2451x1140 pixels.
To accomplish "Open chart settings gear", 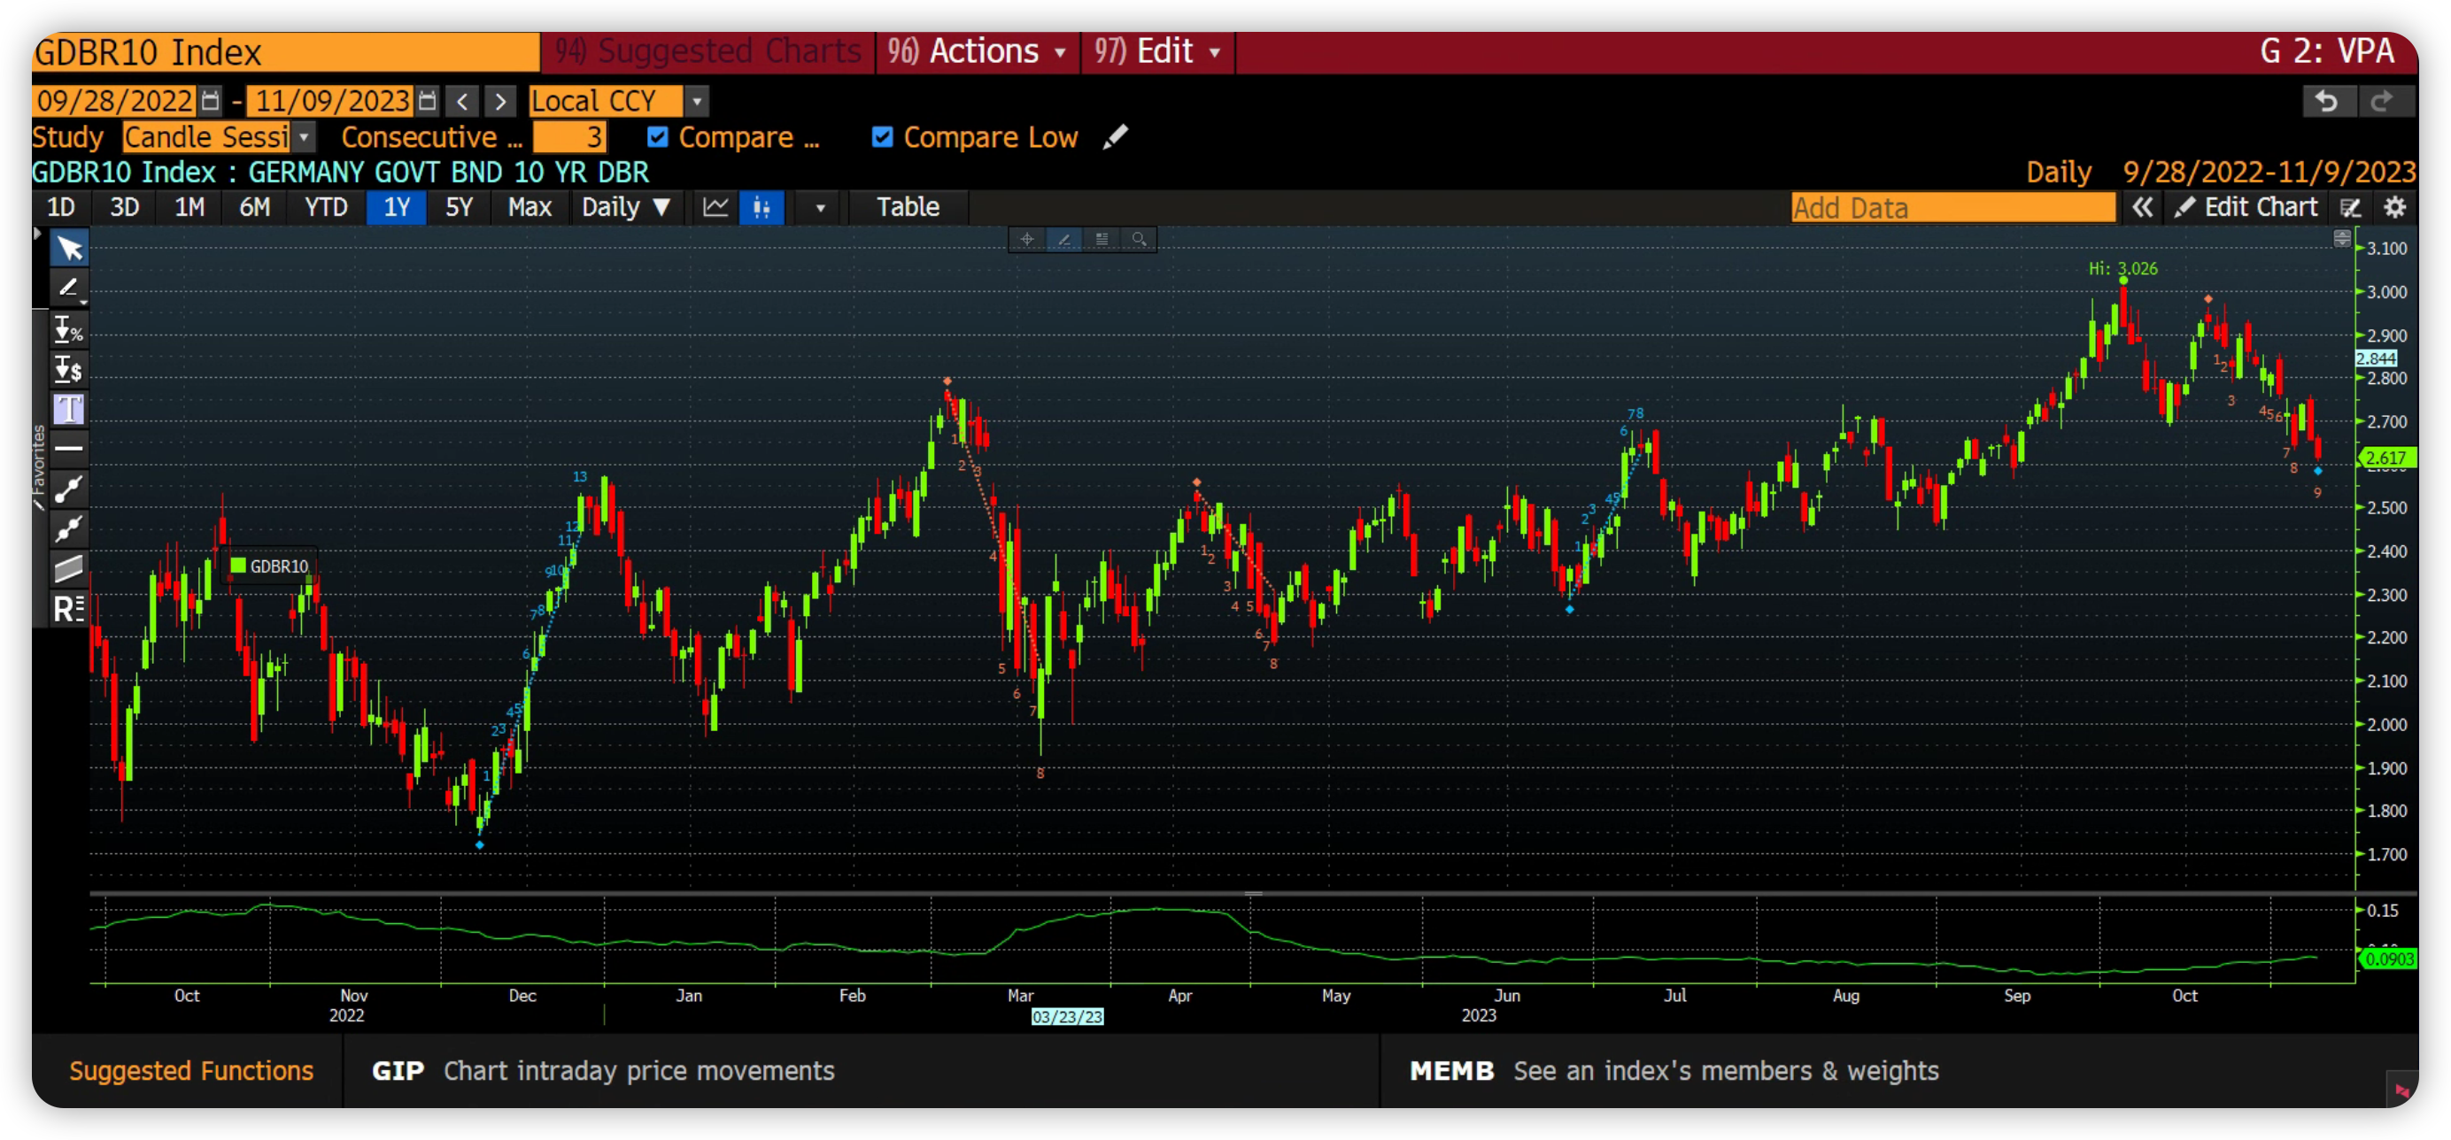I will pyautogui.click(x=2395, y=207).
